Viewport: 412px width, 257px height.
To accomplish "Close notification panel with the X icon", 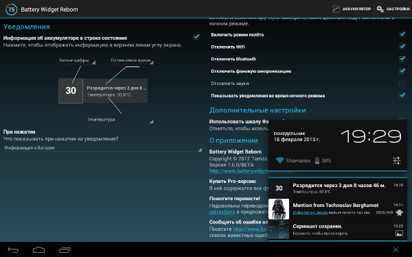I will [x=396, y=249].
